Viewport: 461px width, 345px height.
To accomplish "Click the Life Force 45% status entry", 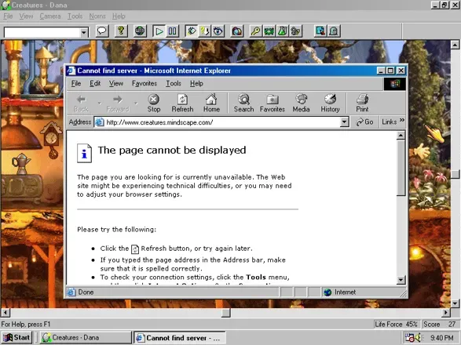I will tap(396, 325).
